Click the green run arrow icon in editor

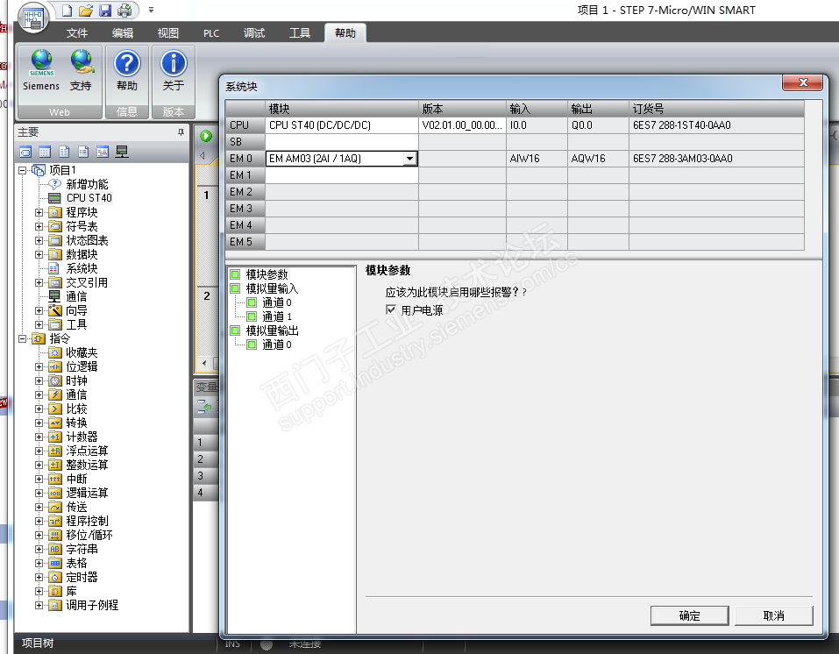[206, 136]
